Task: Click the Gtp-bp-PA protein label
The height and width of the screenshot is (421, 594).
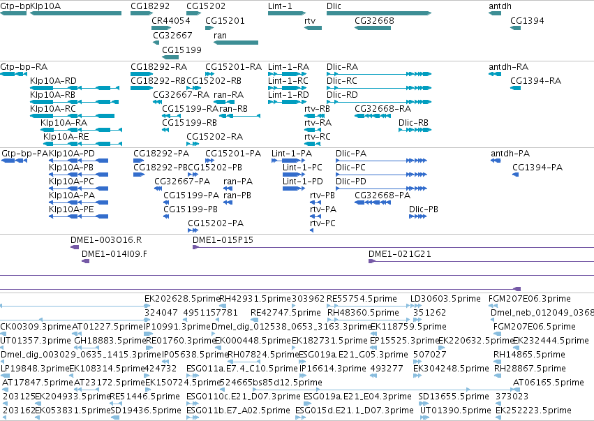Action: click(x=25, y=154)
